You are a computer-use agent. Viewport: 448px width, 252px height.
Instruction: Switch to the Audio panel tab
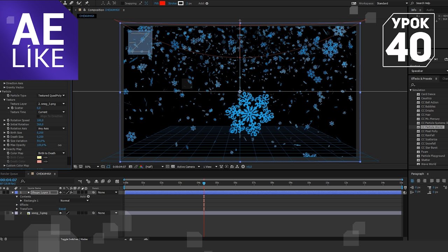click(x=430, y=10)
